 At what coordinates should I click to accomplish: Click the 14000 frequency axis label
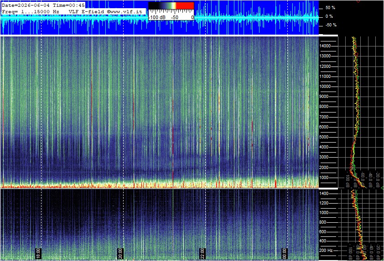pos(325,46)
